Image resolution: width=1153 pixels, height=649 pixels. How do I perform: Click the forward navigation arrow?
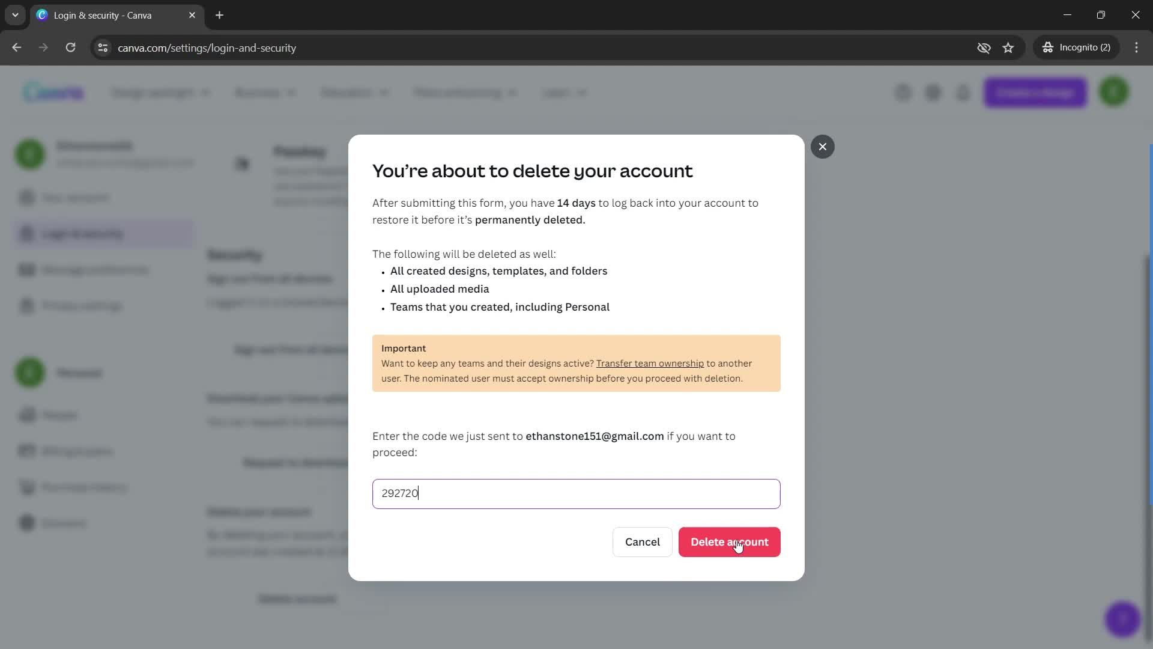(x=43, y=47)
